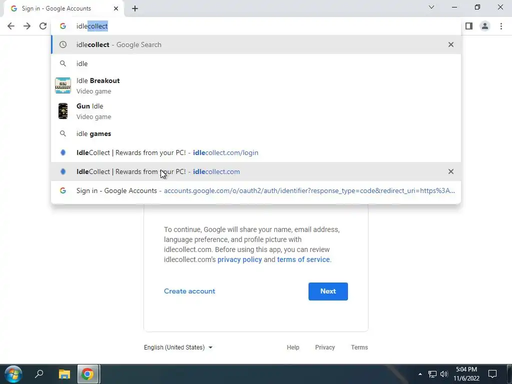Choose the 'idle games' search suggestion
Viewport: 512px width, 384px height.
point(256,133)
